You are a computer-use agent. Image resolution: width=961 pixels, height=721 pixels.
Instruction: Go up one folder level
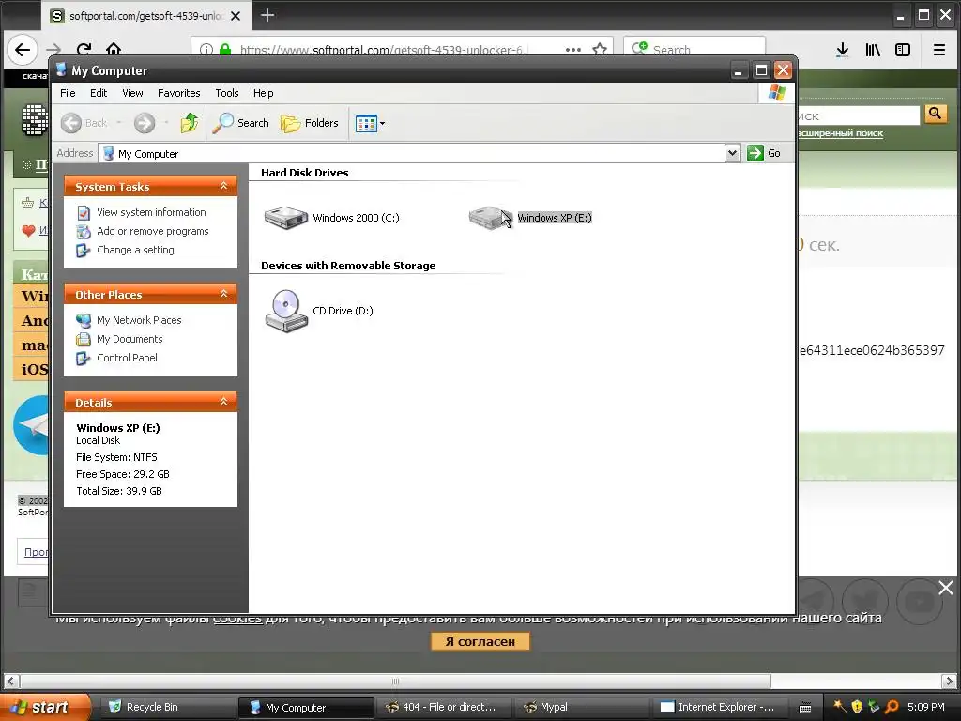(x=190, y=123)
